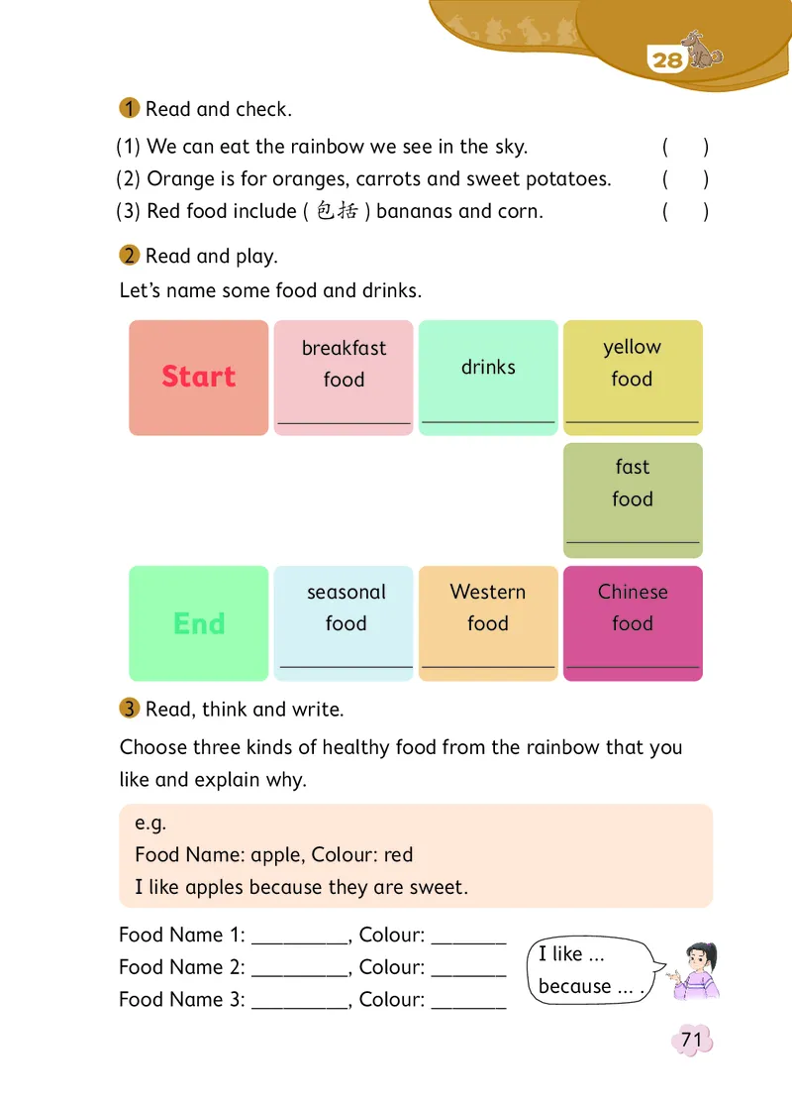The height and width of the screenshot is (1104, 792).
Task: Click the number 3 bullet icon
Action: 129,709
